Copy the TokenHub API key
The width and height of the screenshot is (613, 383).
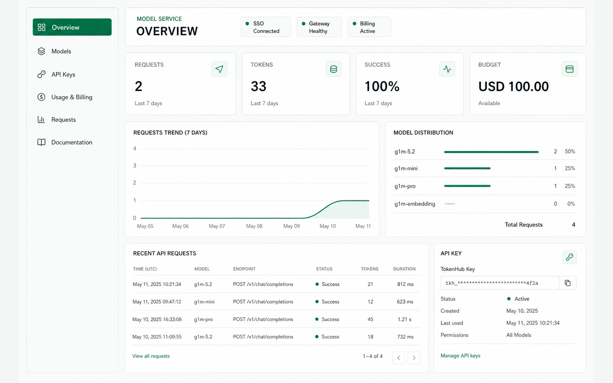pos(567,283)
